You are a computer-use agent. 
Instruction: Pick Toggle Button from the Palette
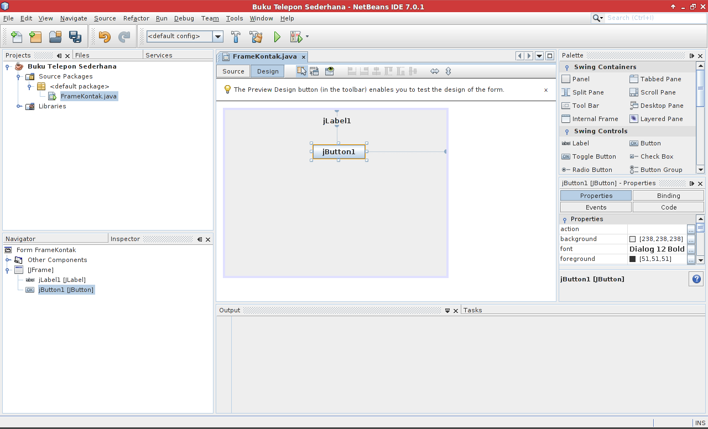point(589,156)
